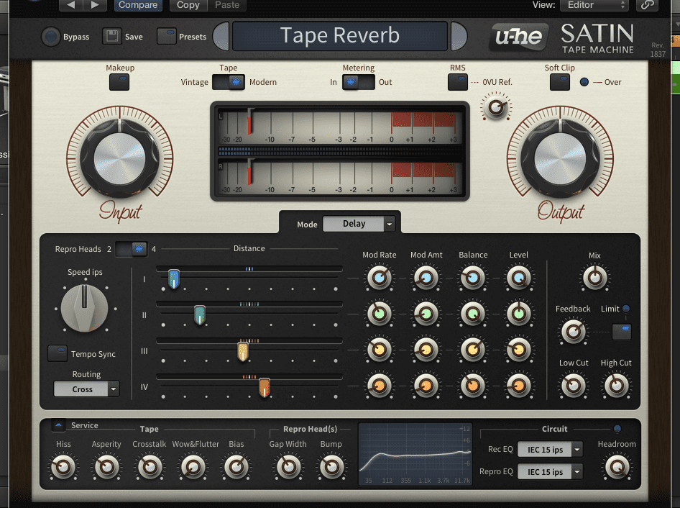Open the View Editor dropdown

[x=594, y=5]
